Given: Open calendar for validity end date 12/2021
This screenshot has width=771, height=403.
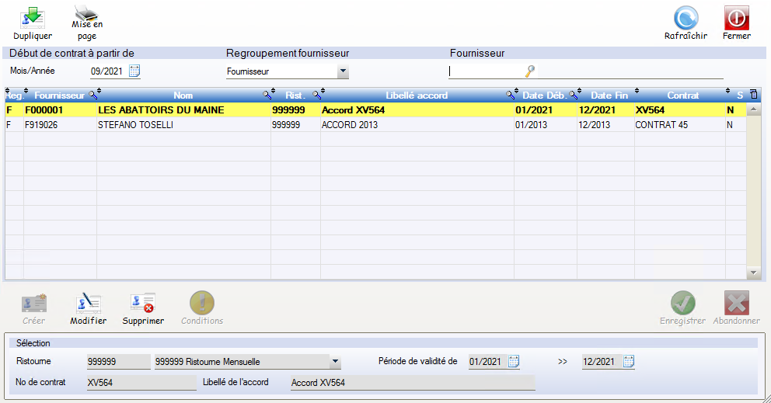Looking at the screenshot, I should pos(629,361).
